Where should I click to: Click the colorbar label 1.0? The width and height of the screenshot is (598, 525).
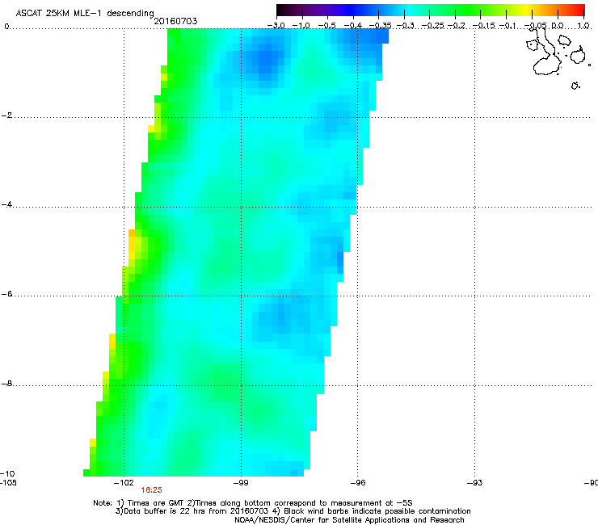coord(583,26)
